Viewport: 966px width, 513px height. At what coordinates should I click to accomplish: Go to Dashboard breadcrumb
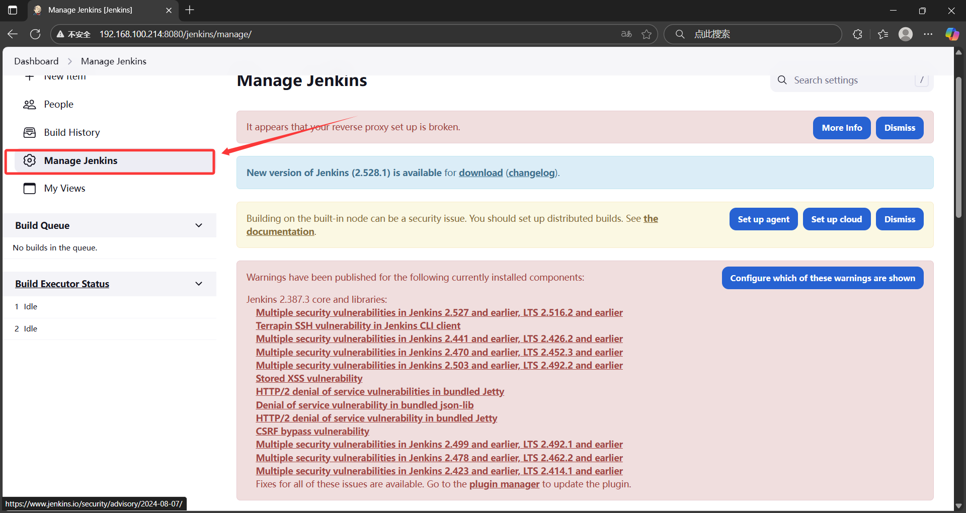click(x=36, y=61)
